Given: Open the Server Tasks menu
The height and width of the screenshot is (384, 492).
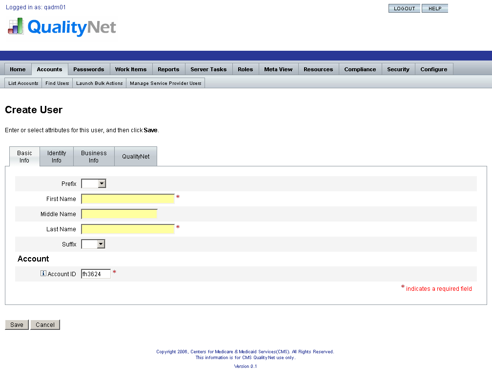Looking at the screenshot, I should click(209, 69).
